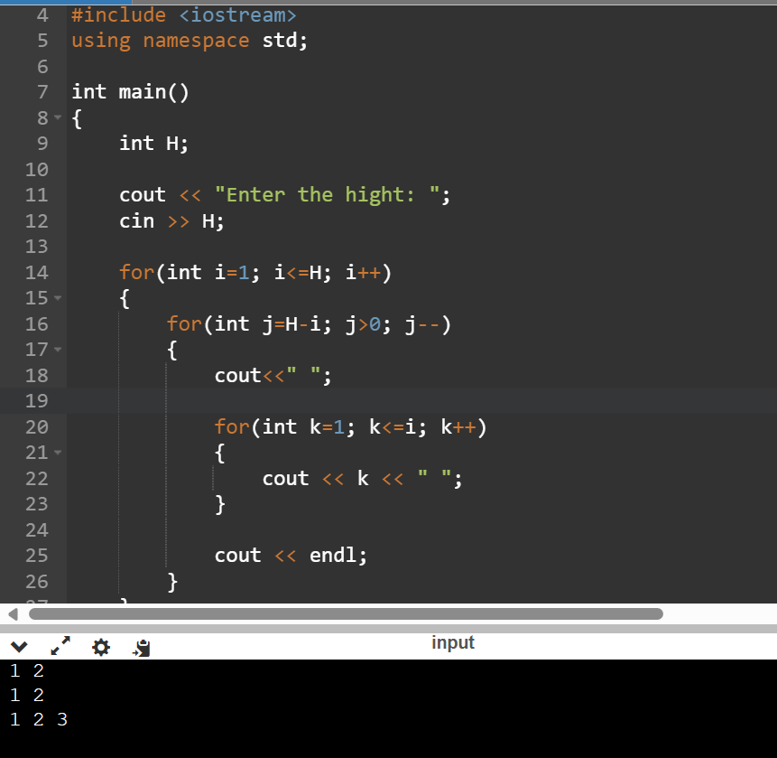Collapse the k loop block at line 21

pos(55,452)
